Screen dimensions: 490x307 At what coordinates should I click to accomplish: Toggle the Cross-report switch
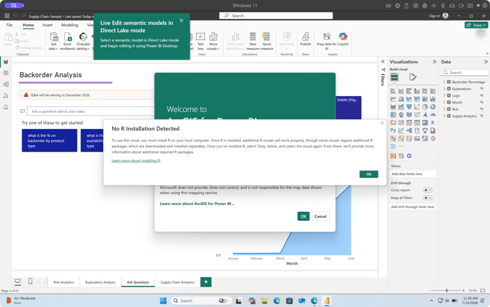[x=428, y=190]
